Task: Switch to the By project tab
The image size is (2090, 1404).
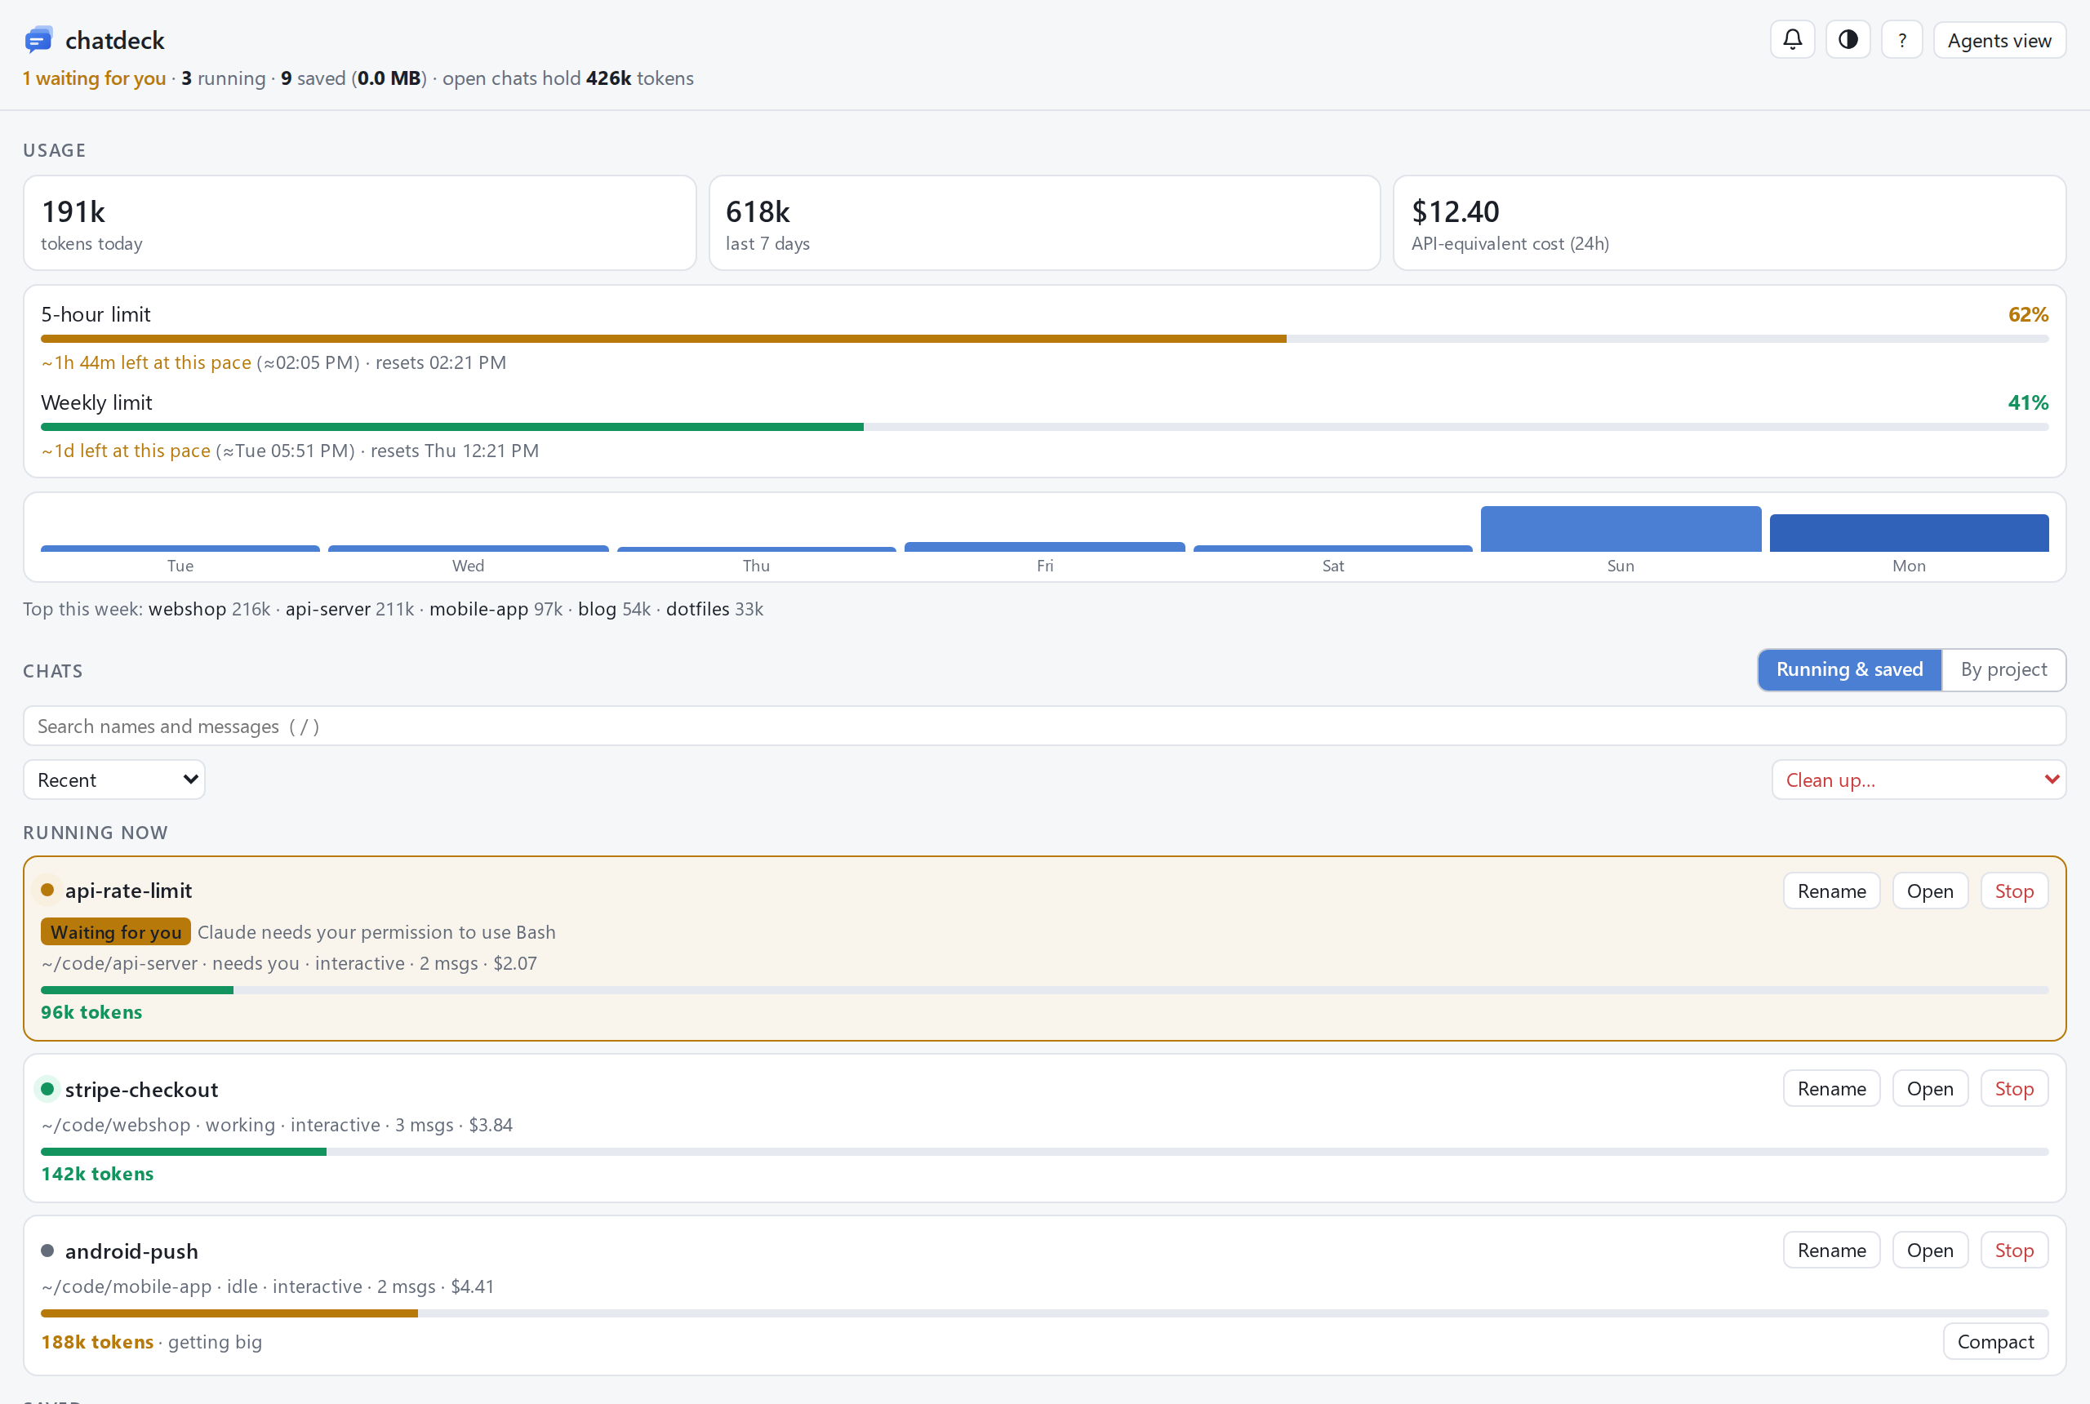Action: click(2003, 670)
